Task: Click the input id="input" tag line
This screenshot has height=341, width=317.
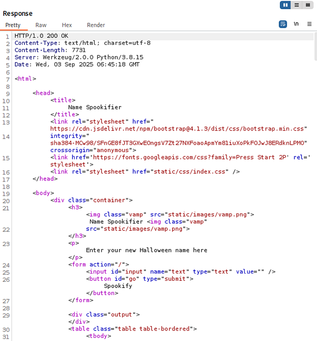Action: click(181, 272)
